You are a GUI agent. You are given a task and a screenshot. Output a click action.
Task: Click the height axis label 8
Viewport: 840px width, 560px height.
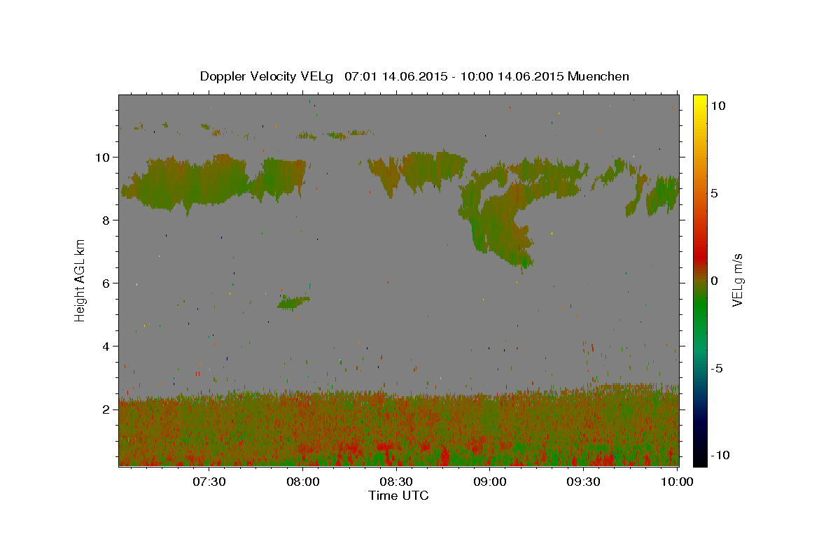[106, 220]
